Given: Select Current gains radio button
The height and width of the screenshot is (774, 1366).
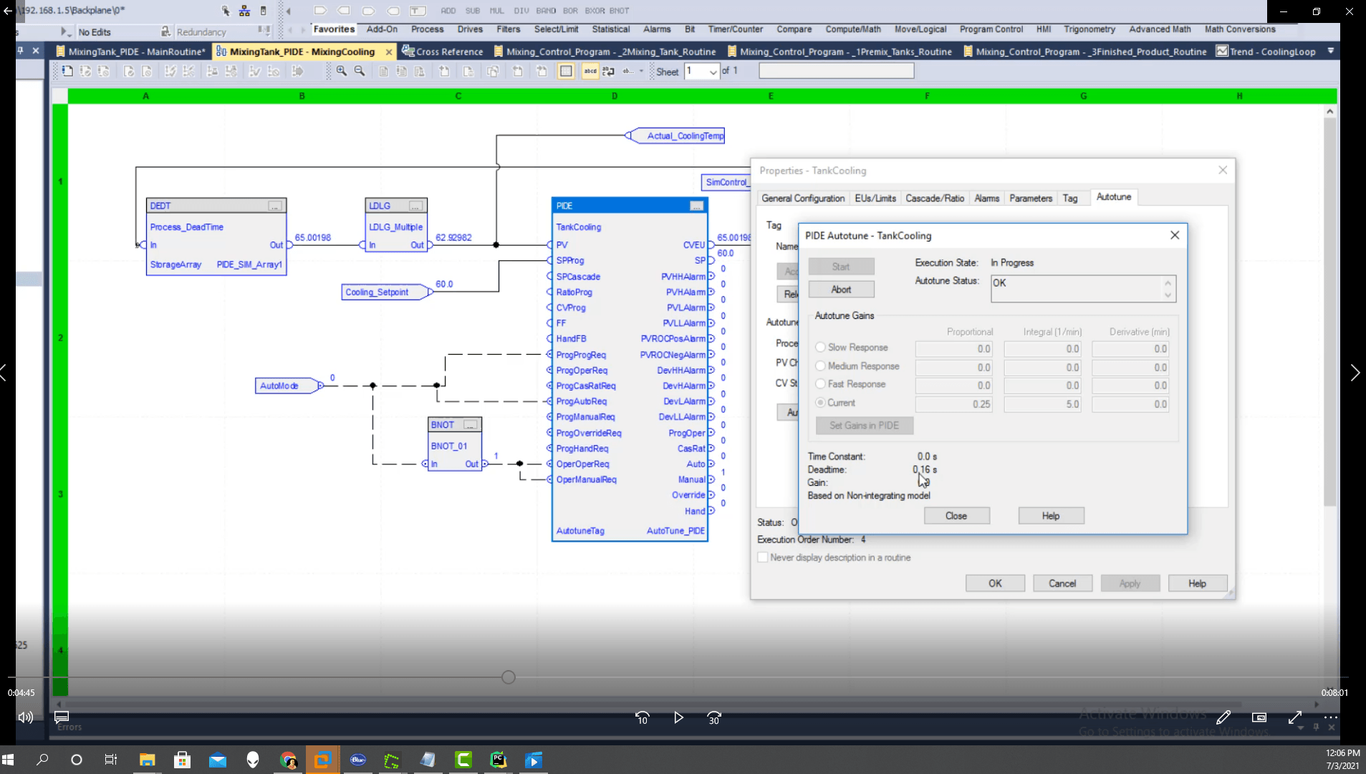Looking at the screenshot, I should tap(820, 403).
